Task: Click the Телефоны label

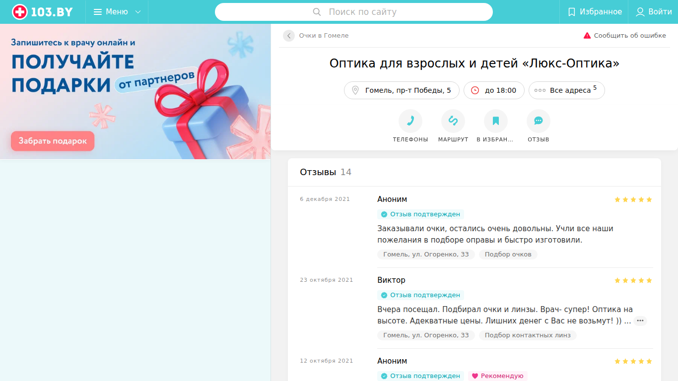Action: coord(410,140)
